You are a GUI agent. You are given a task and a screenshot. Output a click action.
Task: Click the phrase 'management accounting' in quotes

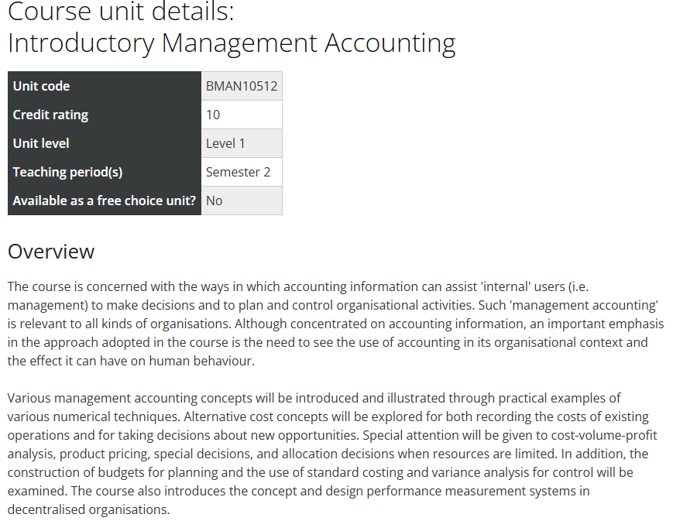point(585,305)
